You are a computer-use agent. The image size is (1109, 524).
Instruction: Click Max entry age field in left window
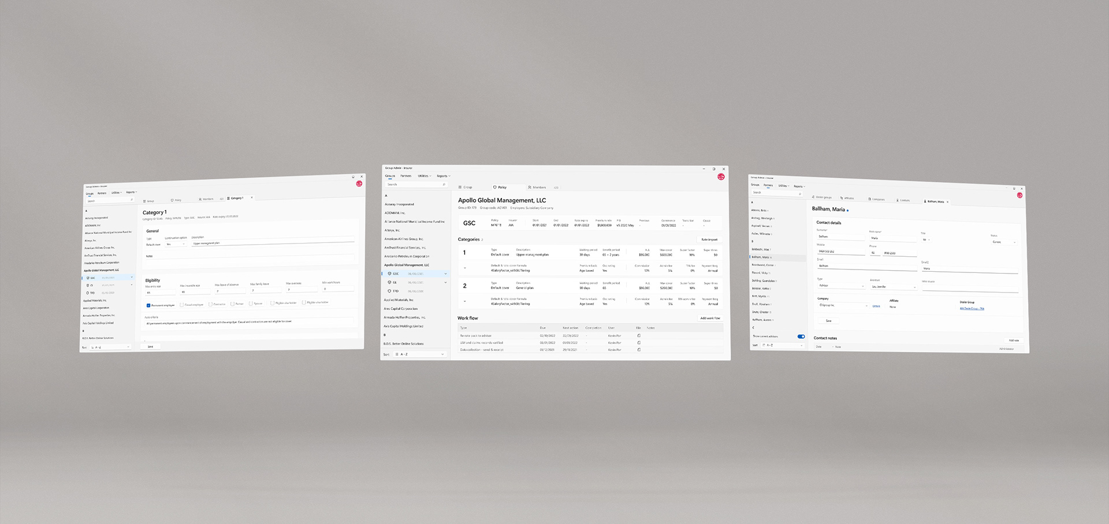point(161,293)
